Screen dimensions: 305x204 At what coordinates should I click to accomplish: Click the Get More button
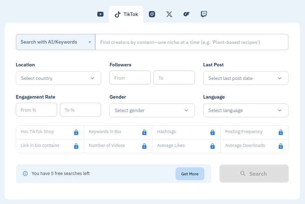pyautogui.click(x=190, y=174)
